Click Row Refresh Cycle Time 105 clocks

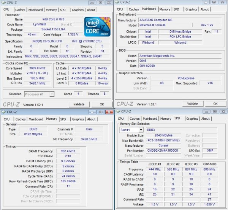pos(68,181)
